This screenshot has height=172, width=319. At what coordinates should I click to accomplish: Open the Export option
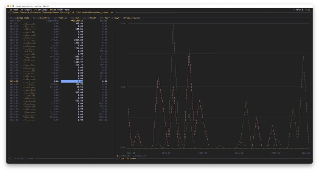28,10
